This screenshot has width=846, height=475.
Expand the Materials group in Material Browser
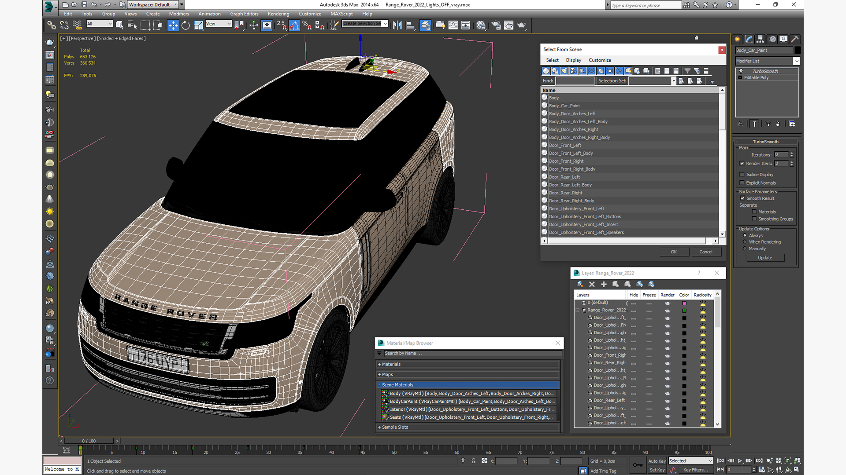tap(468, 364)
